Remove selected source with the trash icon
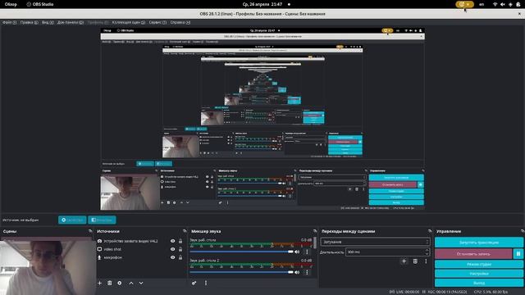Screen dimensions: 525x295 click(x=109, y=283)
